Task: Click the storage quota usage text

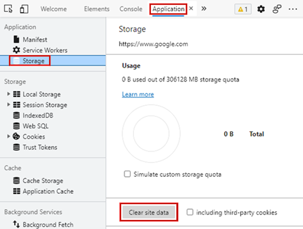Action: click(181, 79)
